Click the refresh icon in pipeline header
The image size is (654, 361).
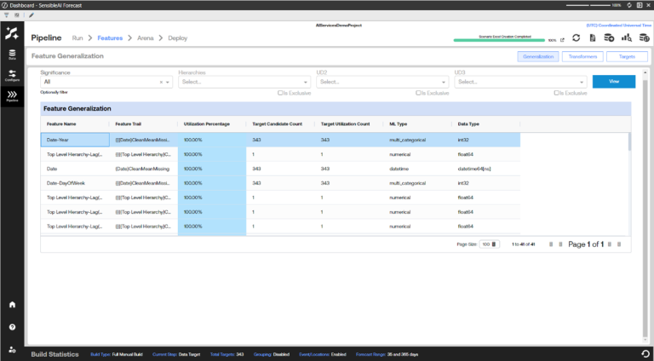click(577, 38)
